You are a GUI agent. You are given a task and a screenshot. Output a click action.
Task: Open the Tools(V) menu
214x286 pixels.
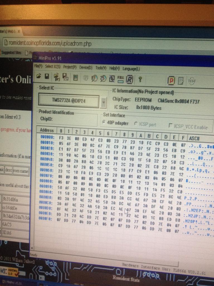pyautogui.click(x=101, y=68)
